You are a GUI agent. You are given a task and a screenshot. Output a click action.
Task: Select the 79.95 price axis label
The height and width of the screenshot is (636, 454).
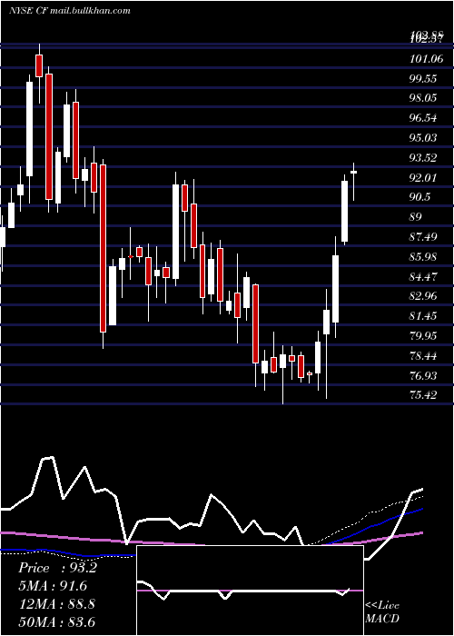click(x=423, y=336)
